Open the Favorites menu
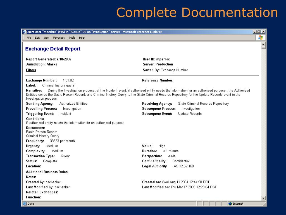Viewport: 286px width, 215px height. point(59,38)
